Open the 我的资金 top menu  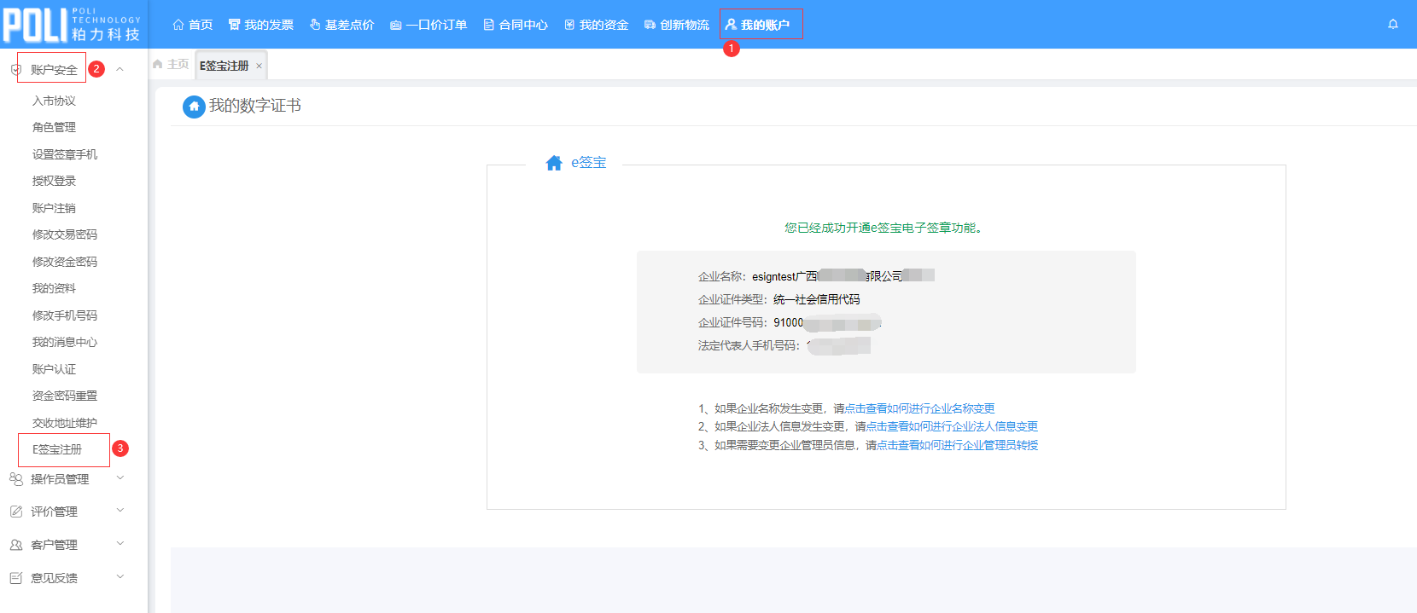(x=596, y=25)
